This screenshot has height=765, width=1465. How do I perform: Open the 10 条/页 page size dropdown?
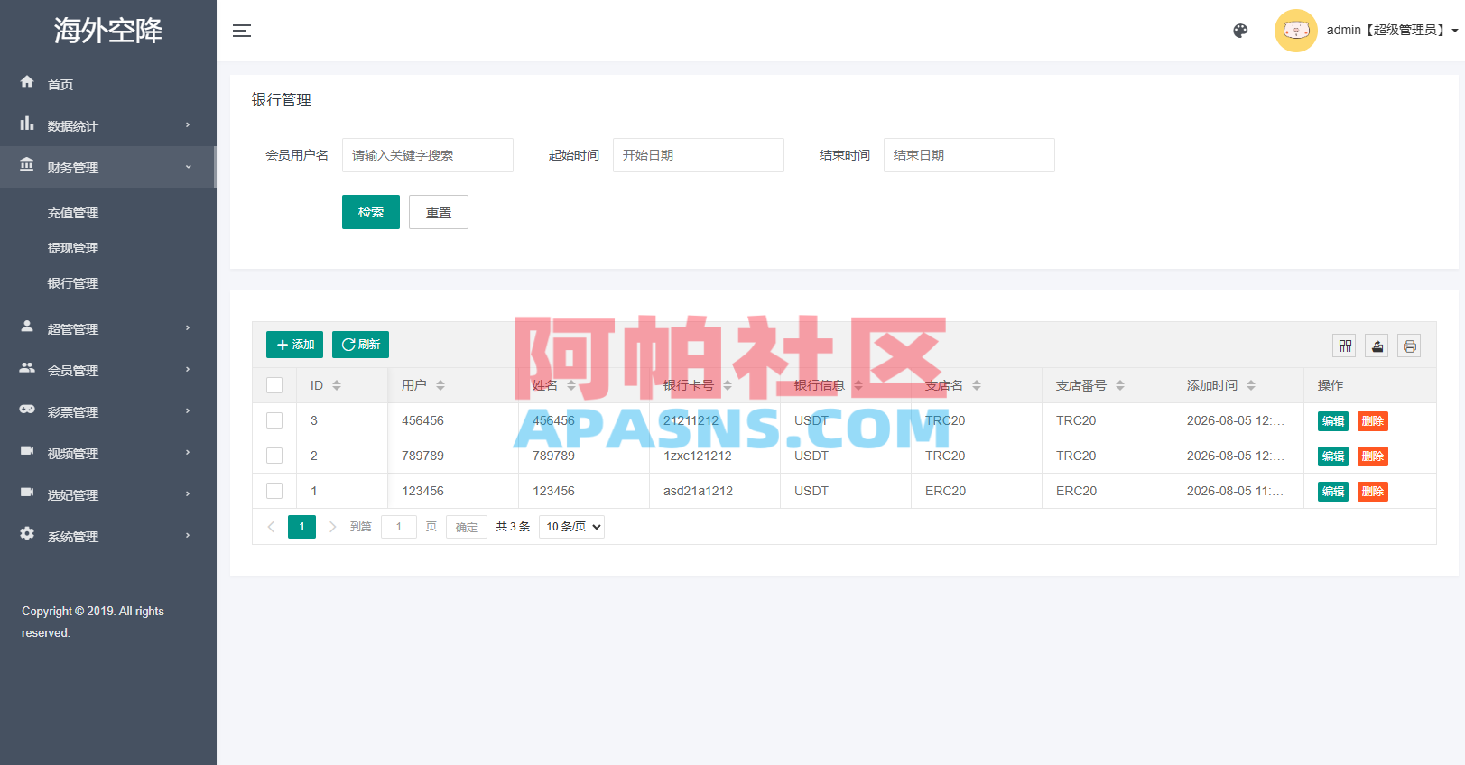click(571, 527)
